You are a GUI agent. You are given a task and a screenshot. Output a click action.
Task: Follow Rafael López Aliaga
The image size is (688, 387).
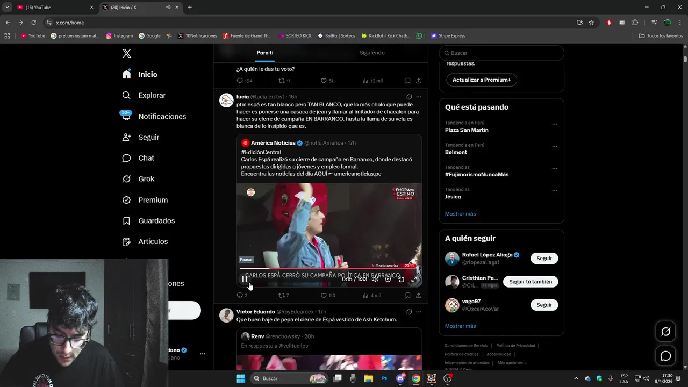pyautogui.click(x=544, y=259)
